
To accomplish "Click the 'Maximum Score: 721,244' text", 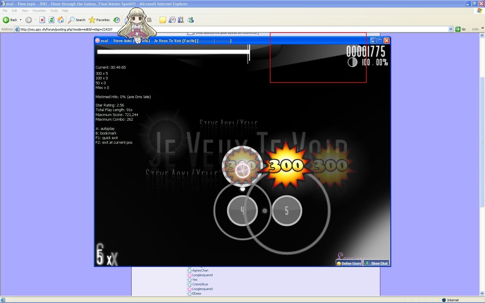I will [117, 115].
